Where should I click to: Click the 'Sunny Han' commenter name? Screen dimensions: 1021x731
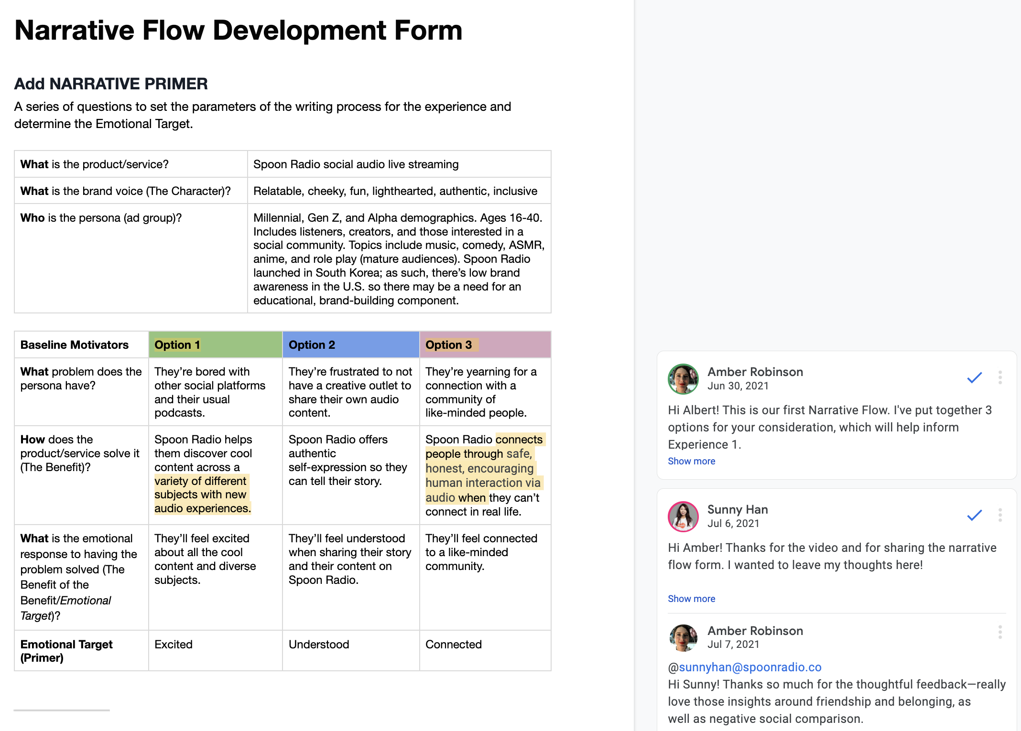[738, 509]
